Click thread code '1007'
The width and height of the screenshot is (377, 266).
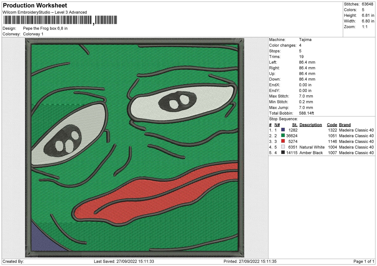332,153
